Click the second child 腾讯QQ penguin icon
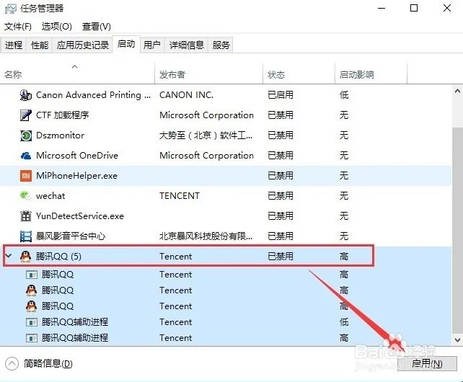The width and height of the screenshot is (463, 382). (x=31, y=290)
